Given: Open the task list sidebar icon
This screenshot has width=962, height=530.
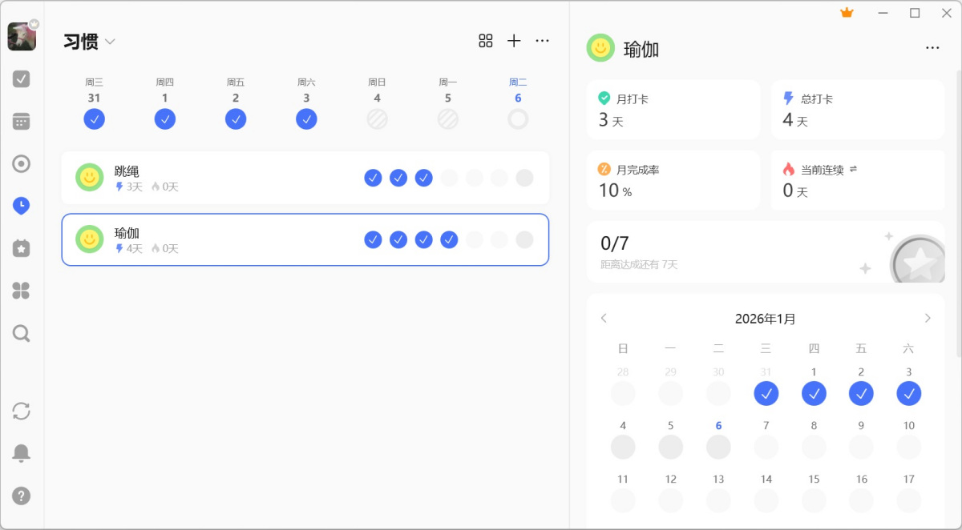Looking at the screenshot, I should 22,78.
